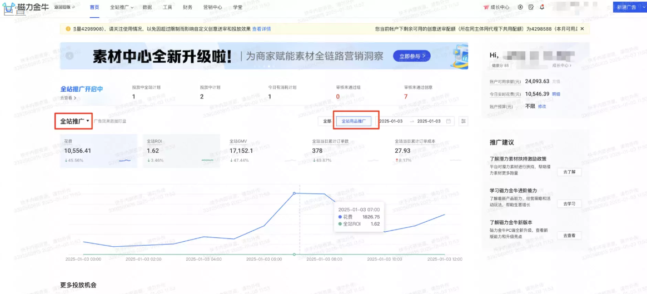
Task: Dismiss the yellow notice with X
Action: [582, 29]
